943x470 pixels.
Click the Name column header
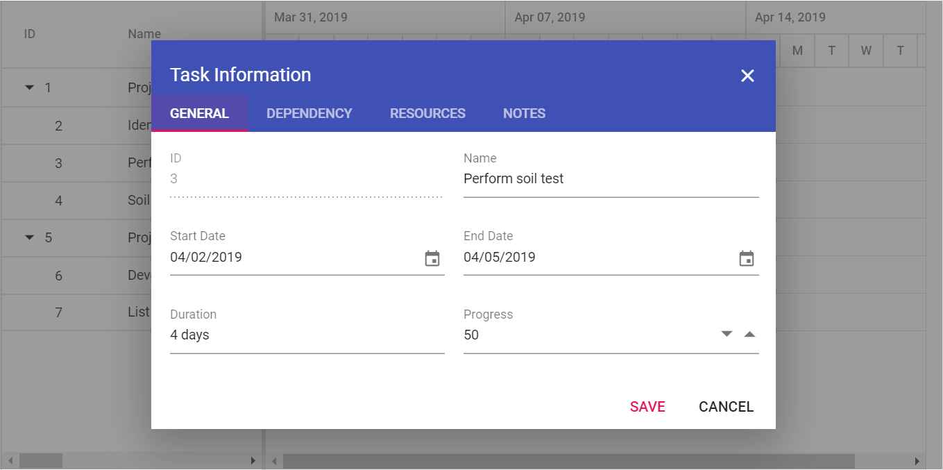click(x=144, y=33)
